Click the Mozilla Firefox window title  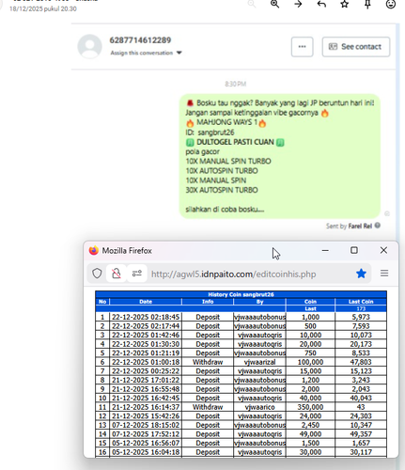(127, 251)
